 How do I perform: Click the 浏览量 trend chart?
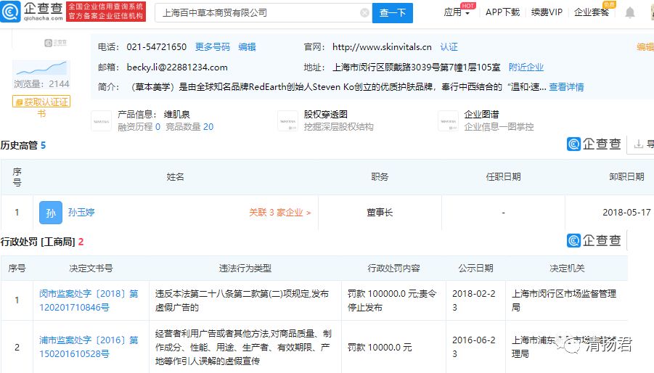[41, 68]
